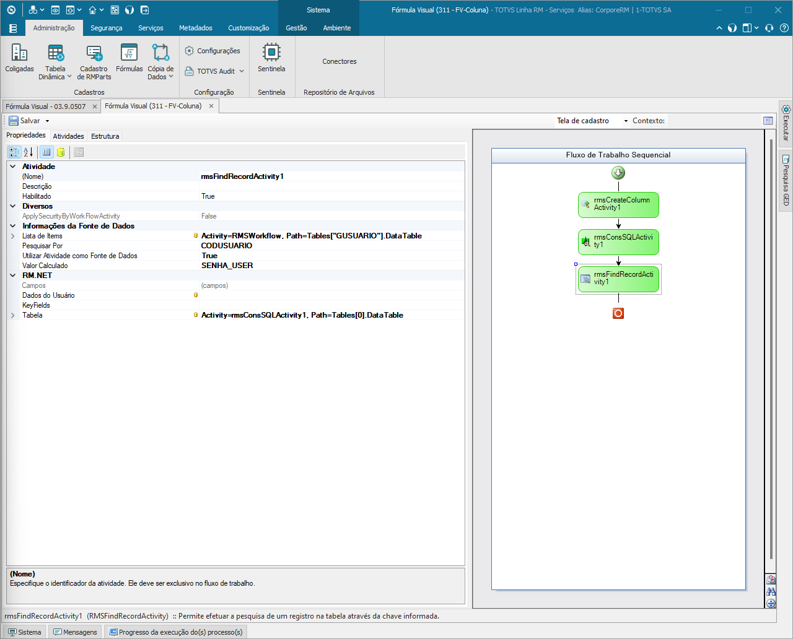Close the Fórmula Visual (311 - FV-Coluna) tab
Viewport: 793px width, 639px height.
211,106
